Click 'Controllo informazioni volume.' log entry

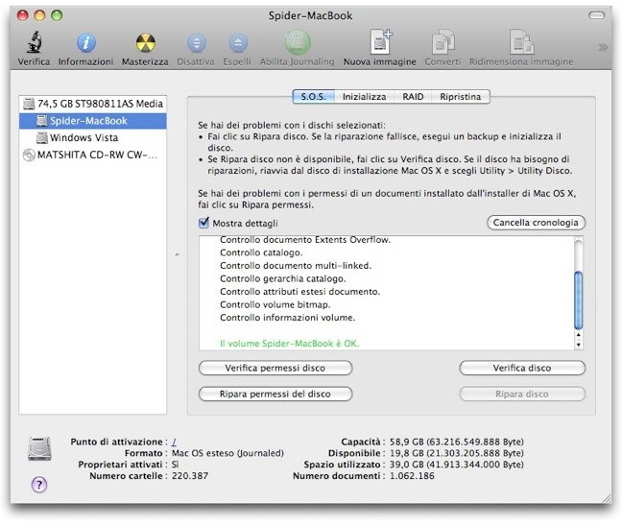click(288, 318)
